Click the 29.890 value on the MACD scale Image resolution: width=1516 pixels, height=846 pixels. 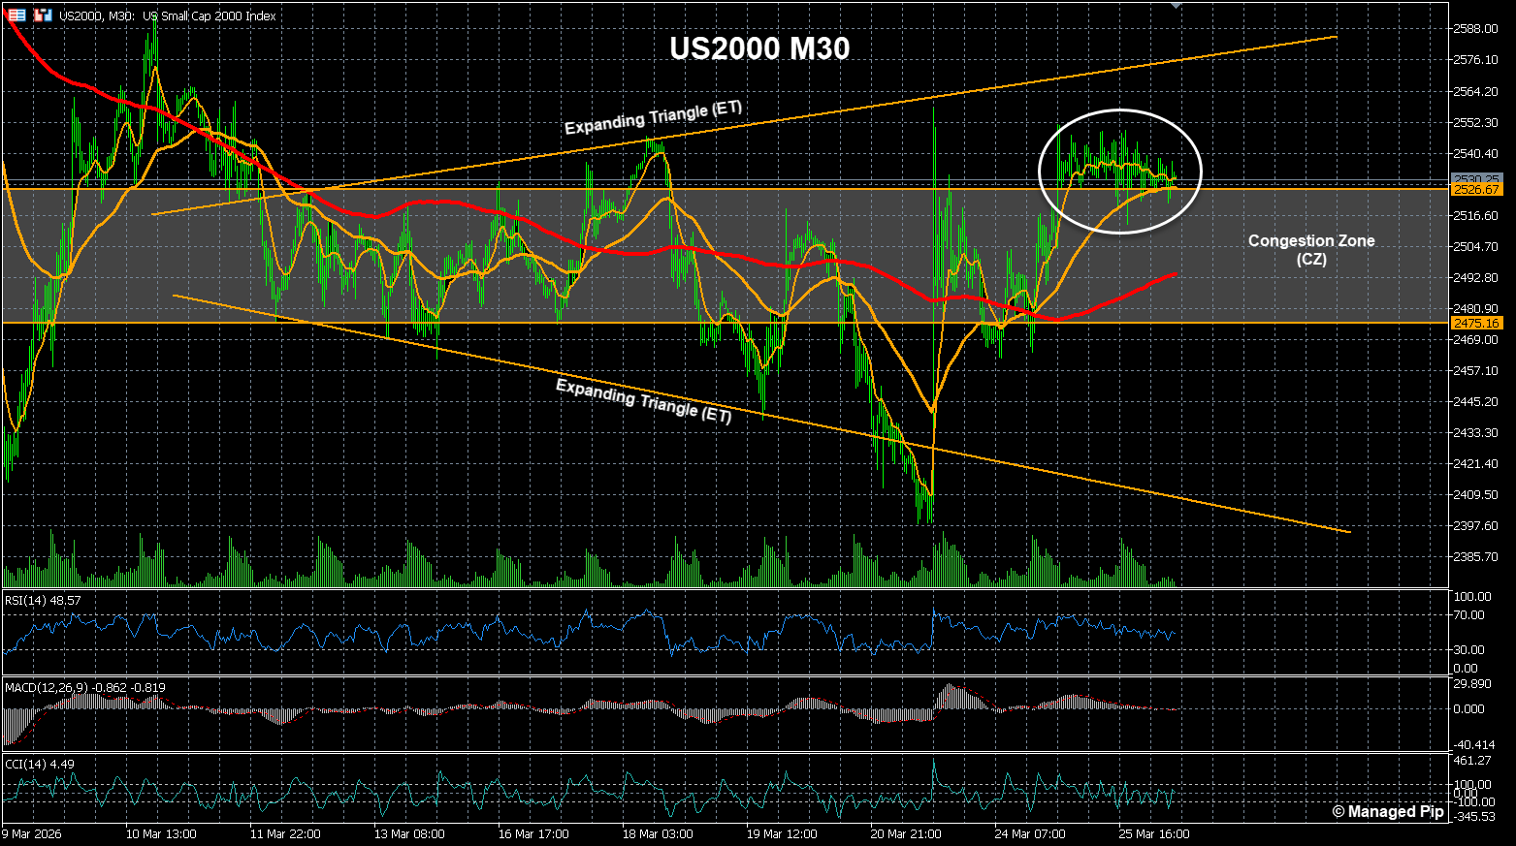click(1472, 684)
